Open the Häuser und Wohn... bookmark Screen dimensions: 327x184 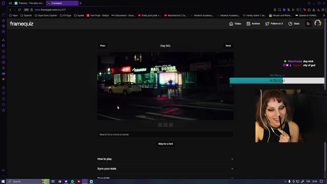[x=280, y=15]
